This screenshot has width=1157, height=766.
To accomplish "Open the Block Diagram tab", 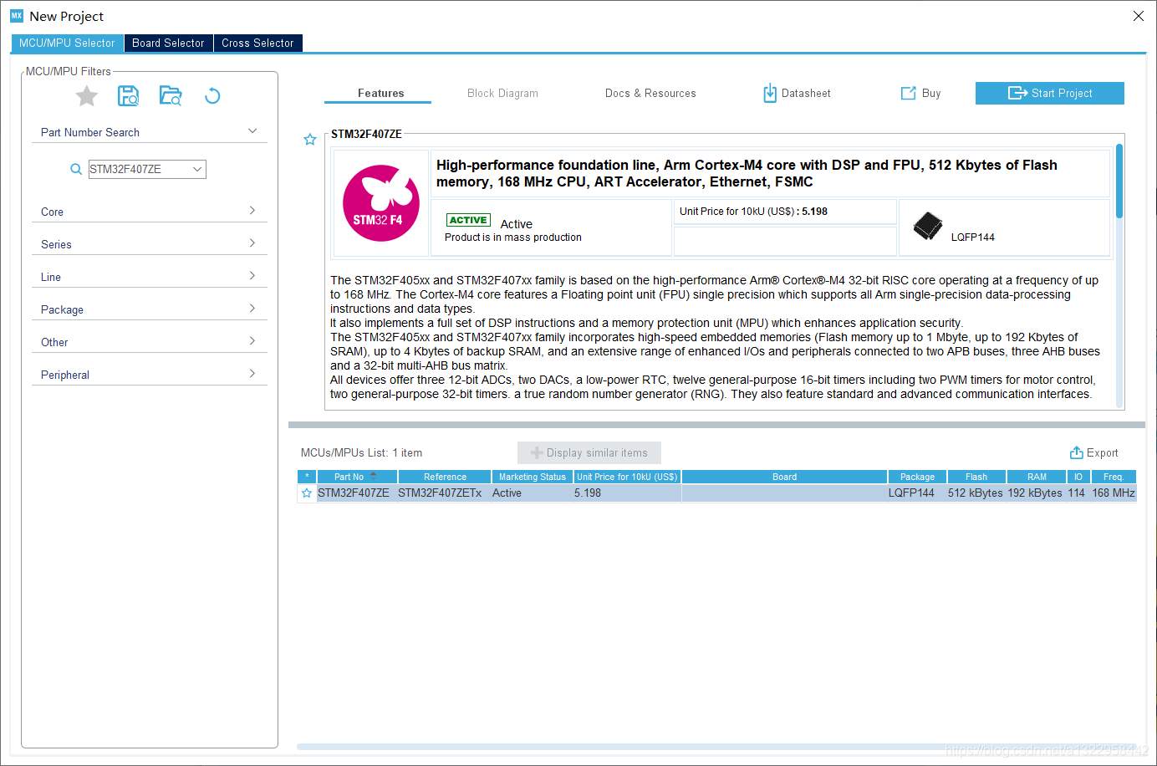I will click(502, 93).
